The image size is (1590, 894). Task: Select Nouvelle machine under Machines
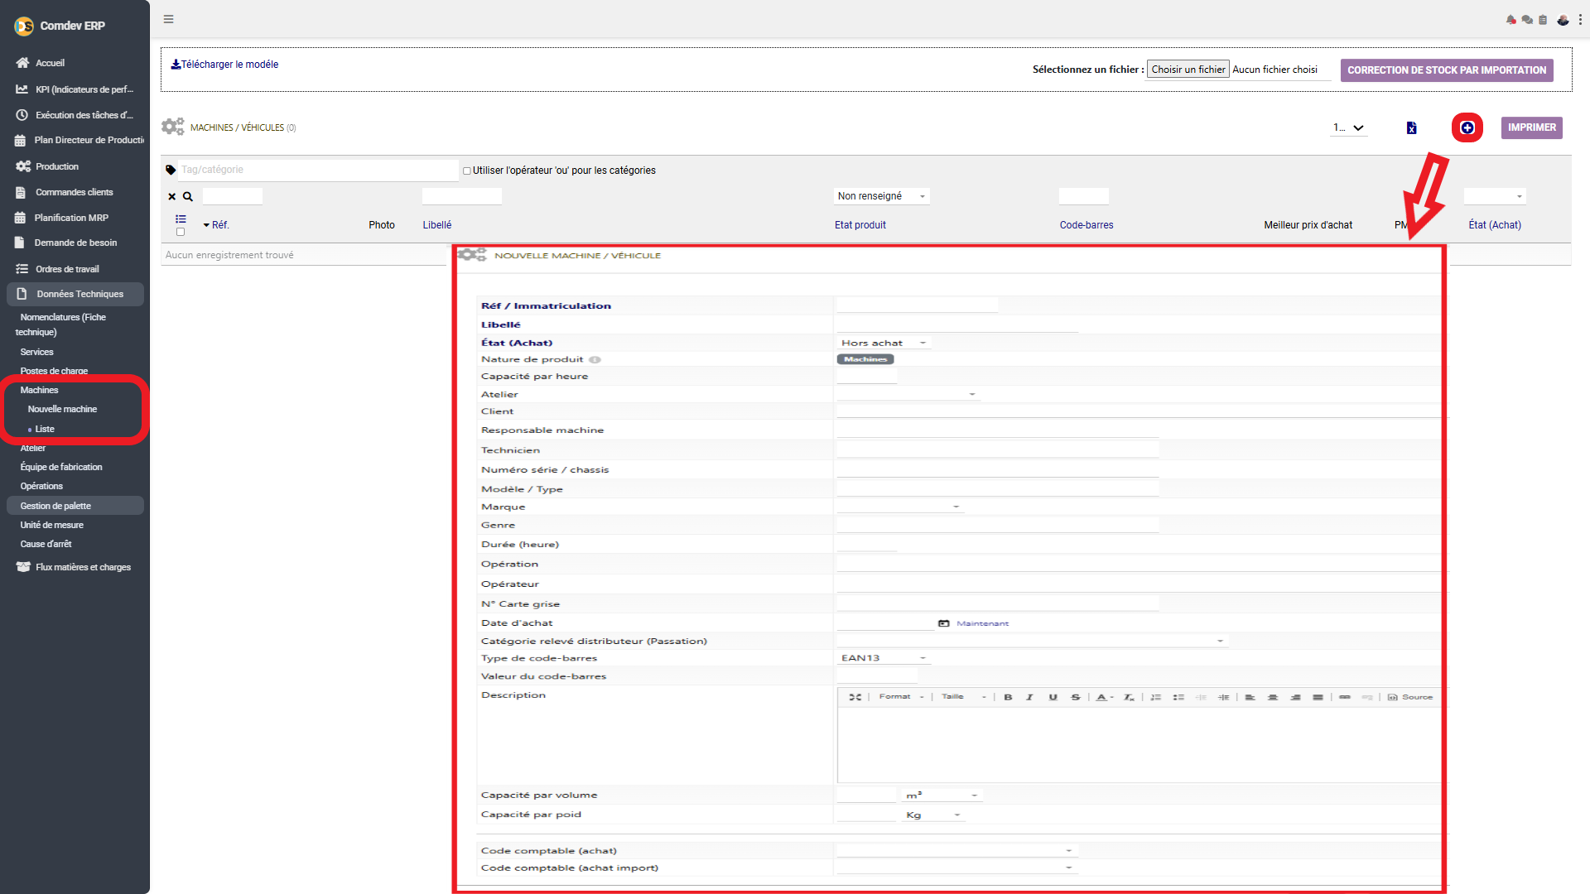coord(62,409)
